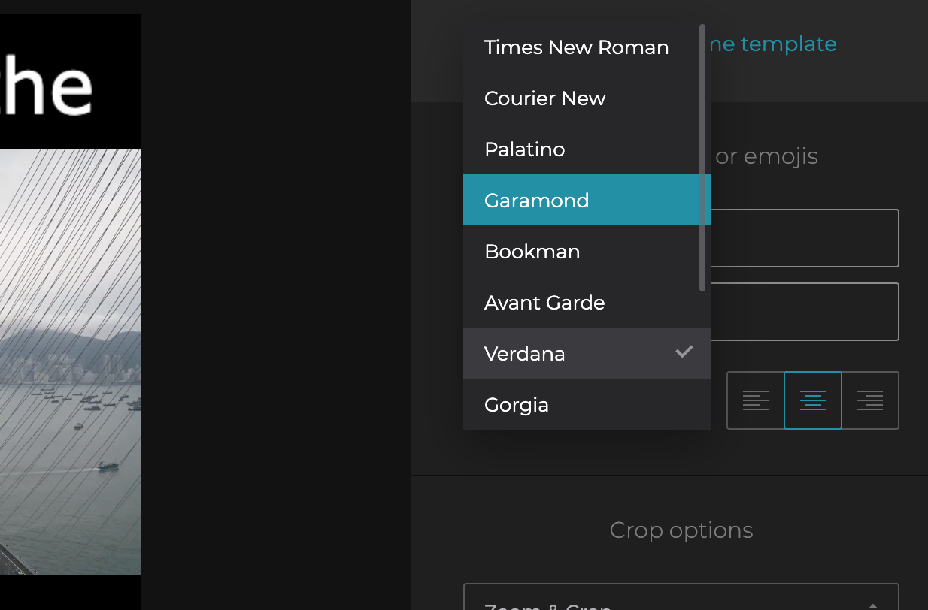Screen dimensions: 928x610
Task: Click the right text alignment icon
Action: [870, 400]
